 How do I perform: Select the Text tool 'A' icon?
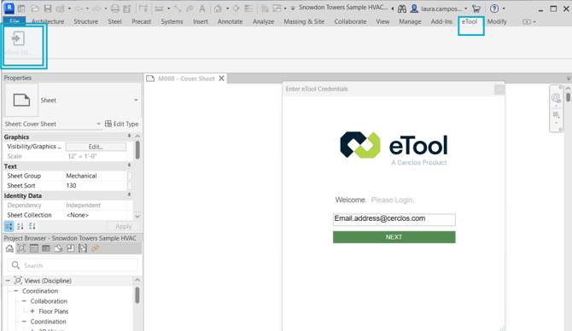pos(201,9)
